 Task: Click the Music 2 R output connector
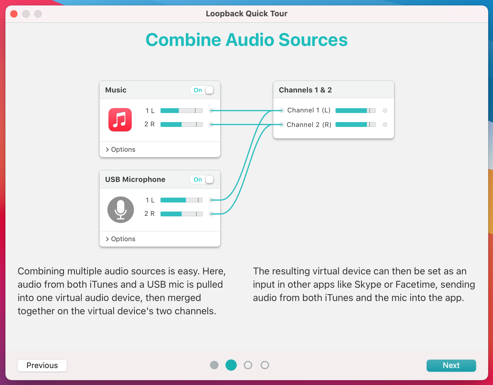pyautogui.click(x=211, y=125)
